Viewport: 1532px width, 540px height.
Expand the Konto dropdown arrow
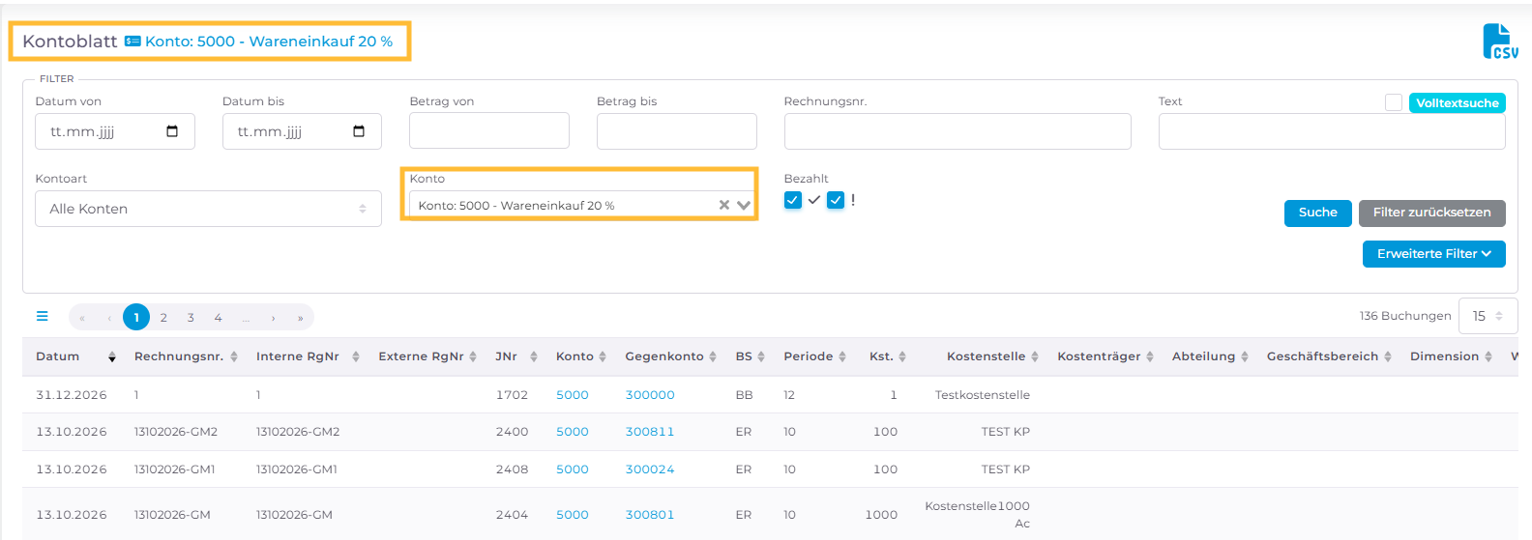(744, 205)
